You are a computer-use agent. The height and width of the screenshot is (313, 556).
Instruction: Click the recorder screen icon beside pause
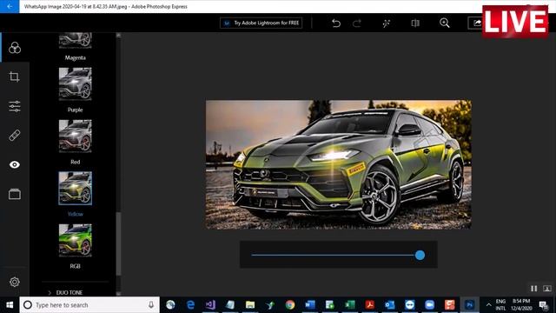click(x=547, y=289)
